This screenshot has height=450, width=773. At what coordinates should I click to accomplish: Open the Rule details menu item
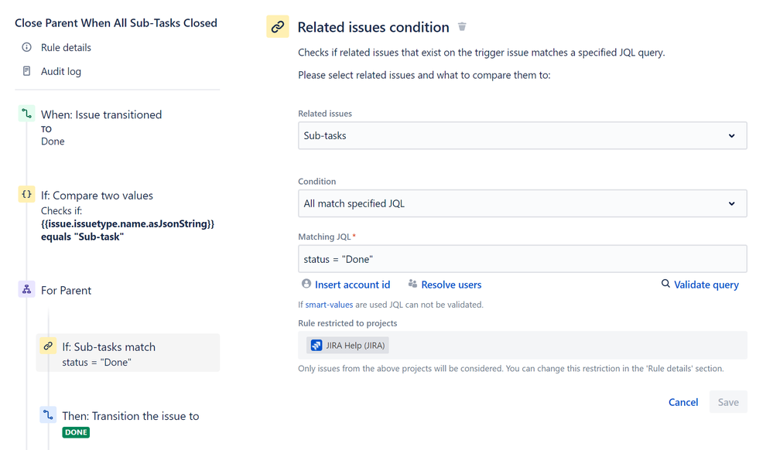point(66,47)
